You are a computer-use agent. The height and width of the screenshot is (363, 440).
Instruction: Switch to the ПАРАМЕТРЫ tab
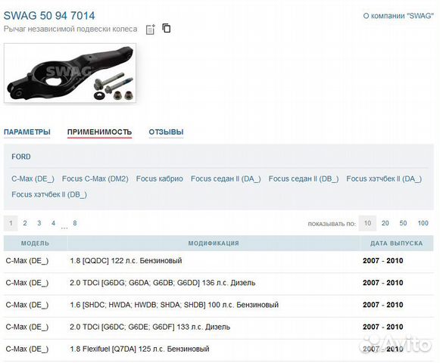point(27,132)
